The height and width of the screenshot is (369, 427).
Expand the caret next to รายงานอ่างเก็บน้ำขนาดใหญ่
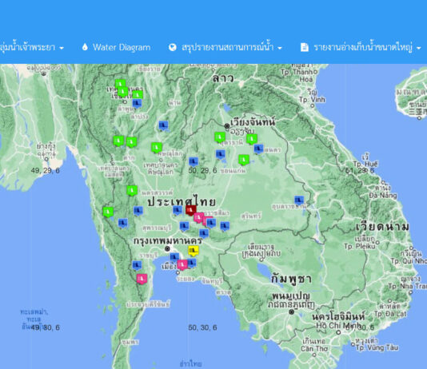click(x=419, y=48)
